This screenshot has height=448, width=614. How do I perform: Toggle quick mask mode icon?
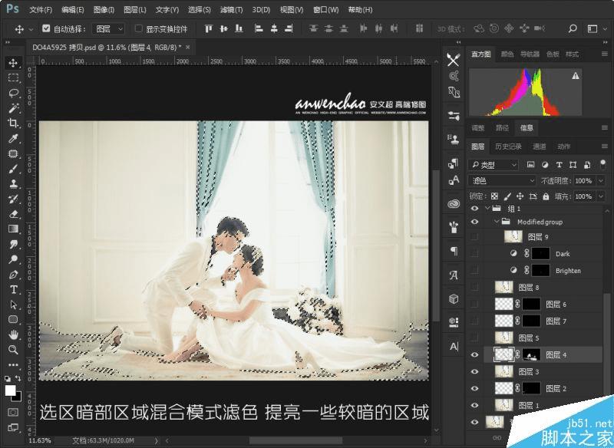point(13,412)
